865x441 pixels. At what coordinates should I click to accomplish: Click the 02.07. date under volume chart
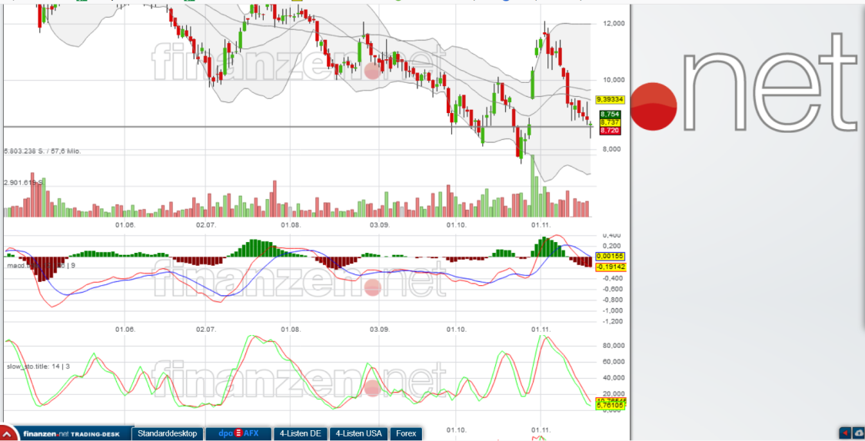click(206, 225)
